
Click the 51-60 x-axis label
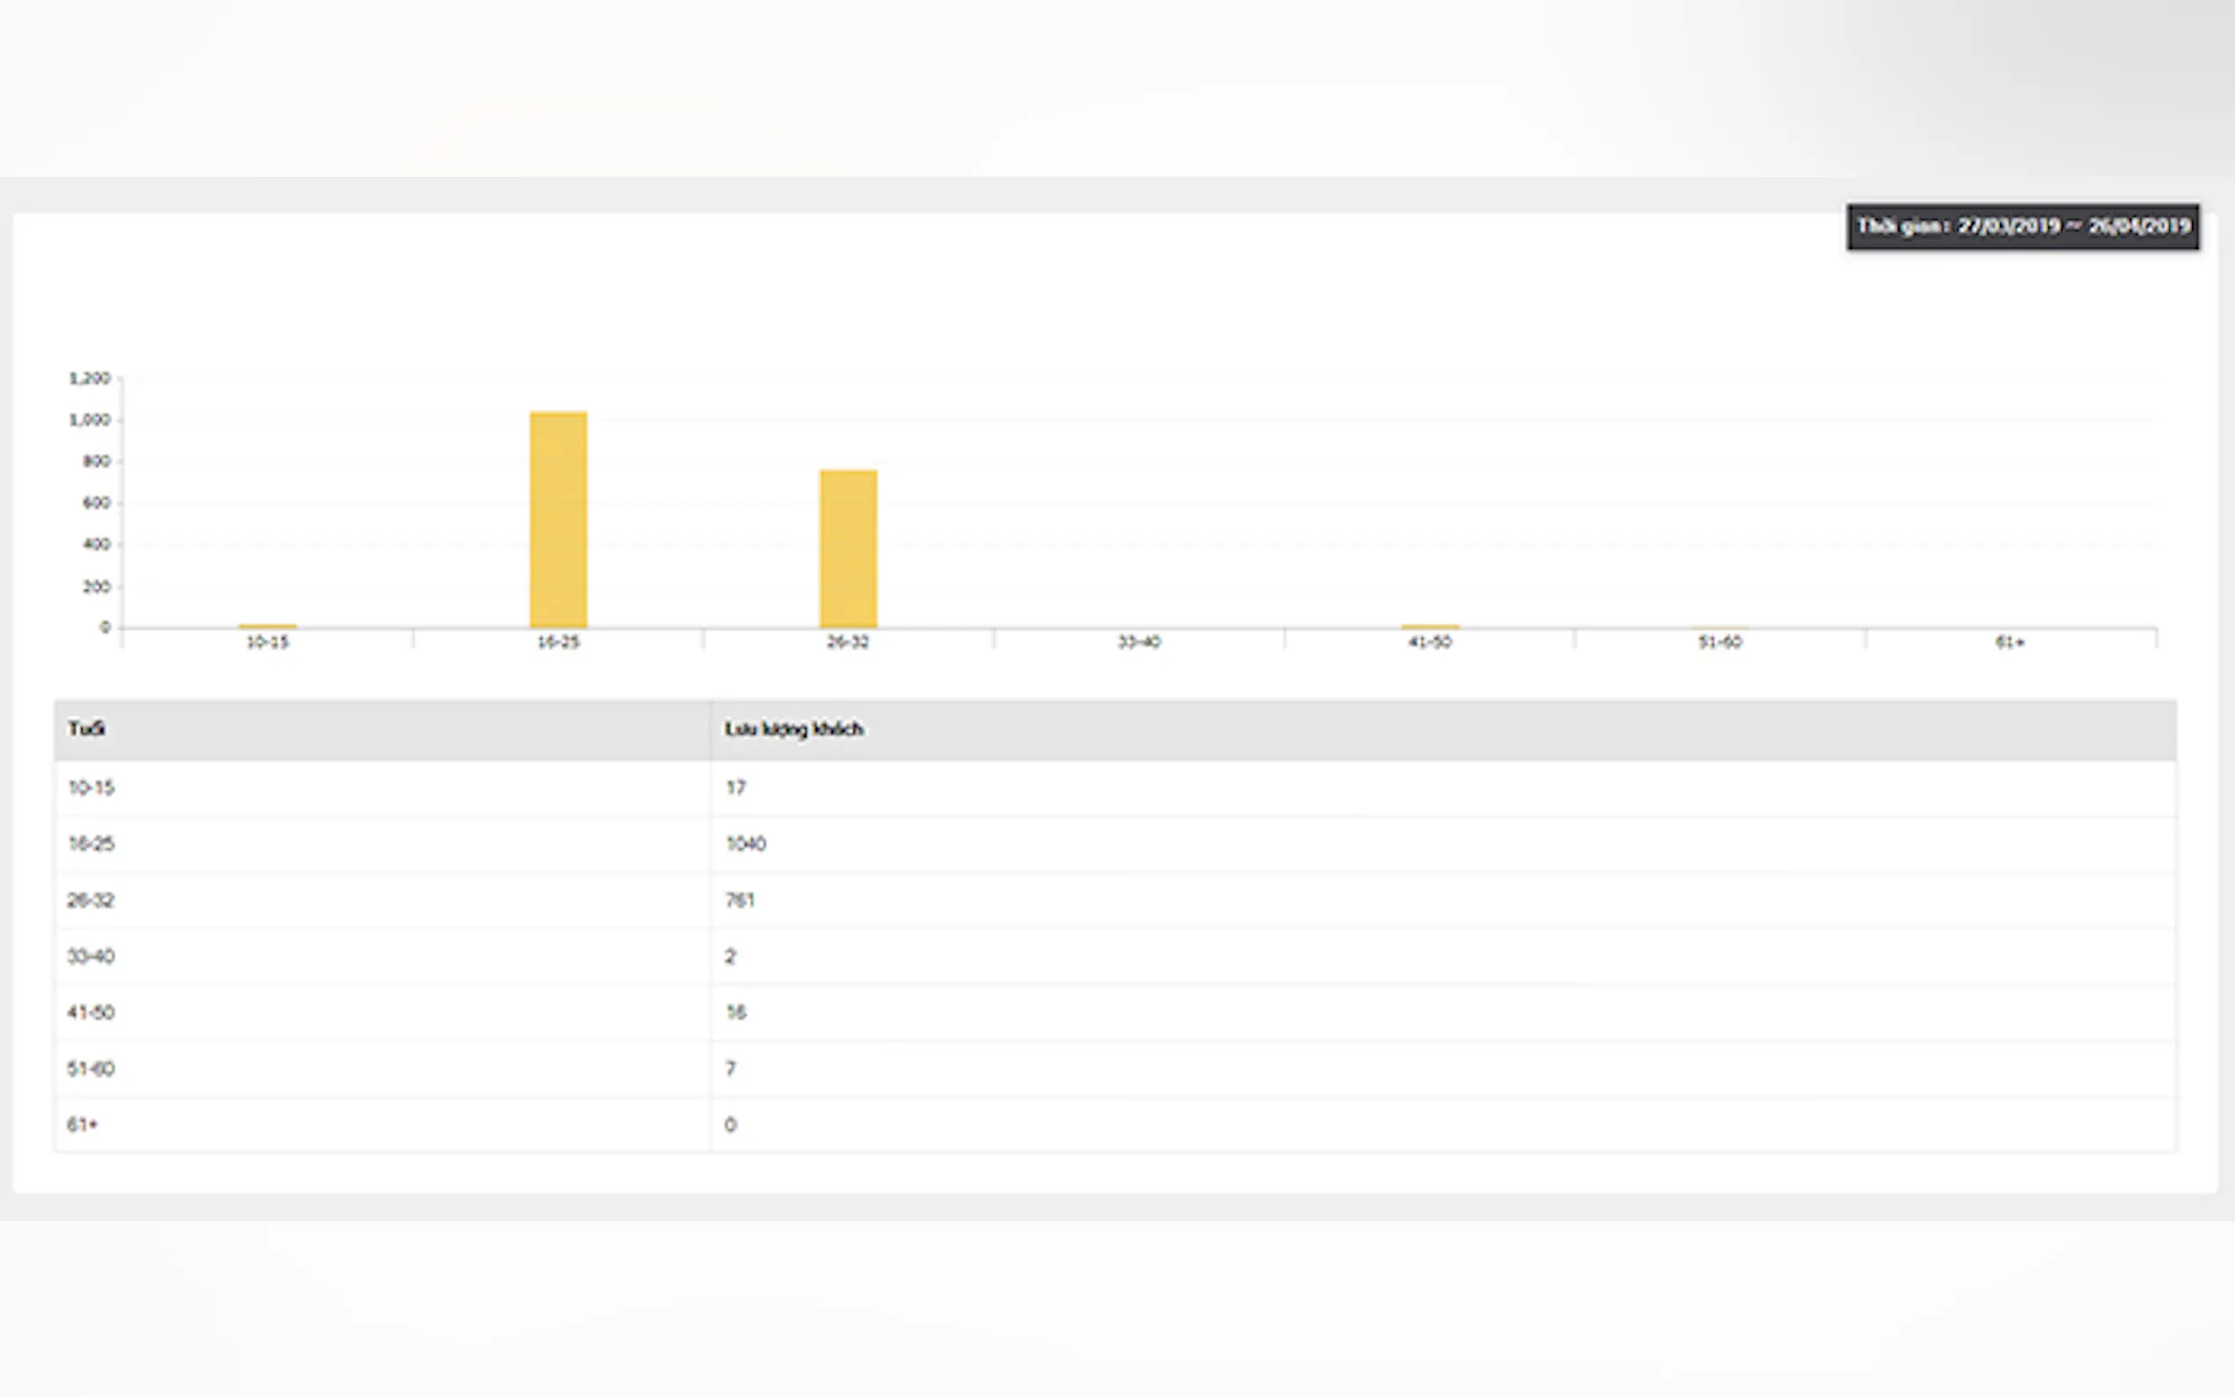[1719, 642]
